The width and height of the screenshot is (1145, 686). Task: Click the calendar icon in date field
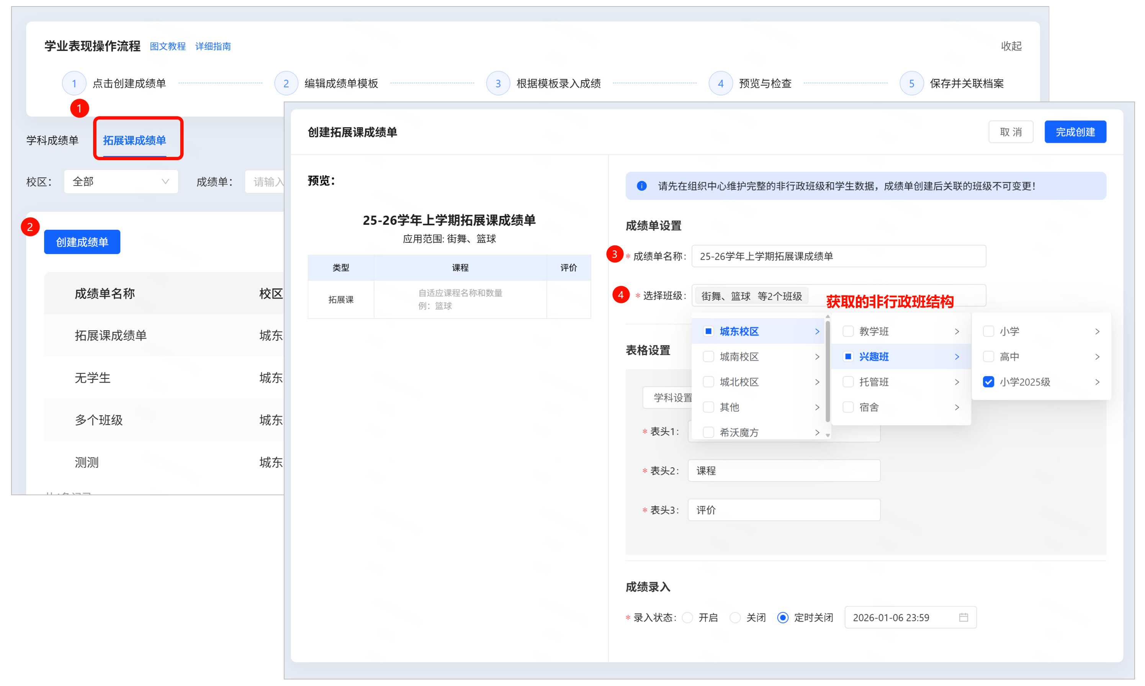963,617
